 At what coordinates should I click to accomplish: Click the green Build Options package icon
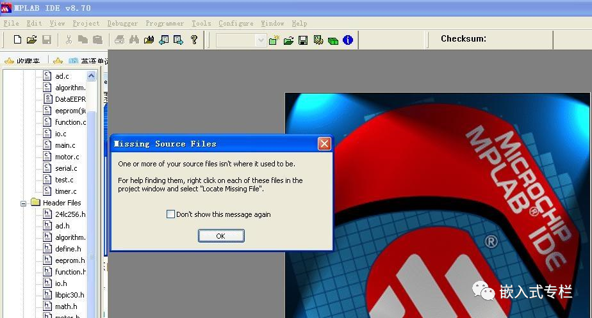tap(333, 40)
